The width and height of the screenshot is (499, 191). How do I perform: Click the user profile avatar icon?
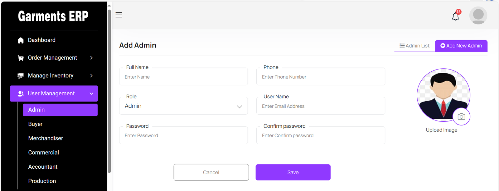tap(478, 16)
